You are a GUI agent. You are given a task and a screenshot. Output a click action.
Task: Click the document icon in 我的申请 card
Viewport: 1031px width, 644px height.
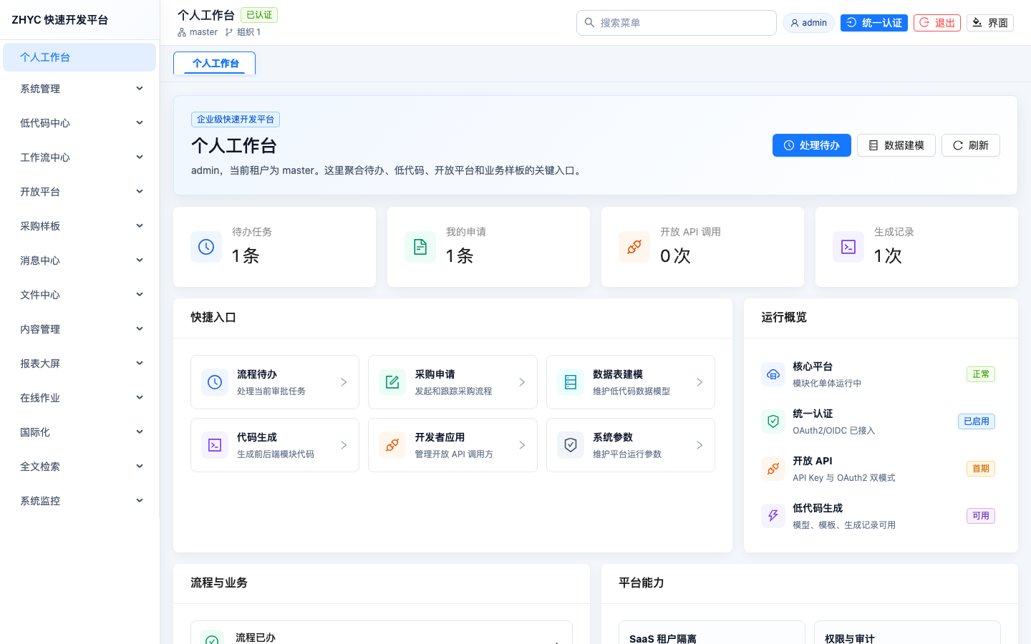420,247
